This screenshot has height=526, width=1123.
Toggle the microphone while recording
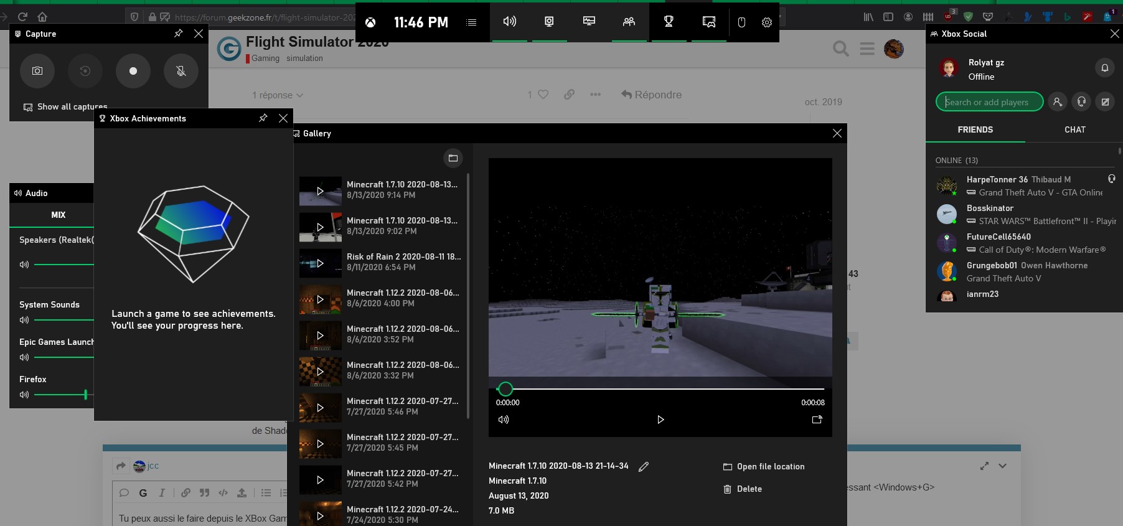point(181,71)
